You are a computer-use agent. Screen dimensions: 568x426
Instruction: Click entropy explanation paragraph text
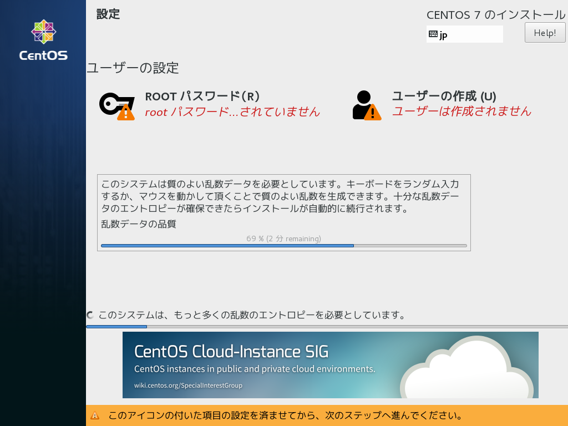pyautogui.click(x=280, y=196)
